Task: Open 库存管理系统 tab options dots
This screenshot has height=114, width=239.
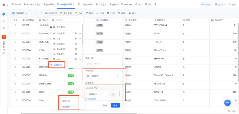Action: coord(74,4)
